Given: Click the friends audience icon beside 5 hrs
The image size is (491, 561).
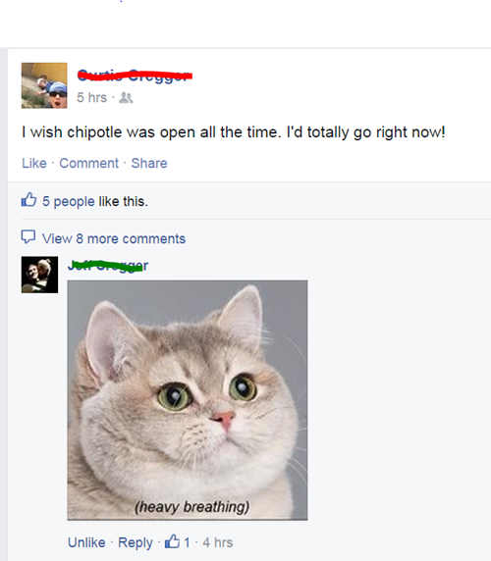Looking at the screenshot, I should point(126,98).
